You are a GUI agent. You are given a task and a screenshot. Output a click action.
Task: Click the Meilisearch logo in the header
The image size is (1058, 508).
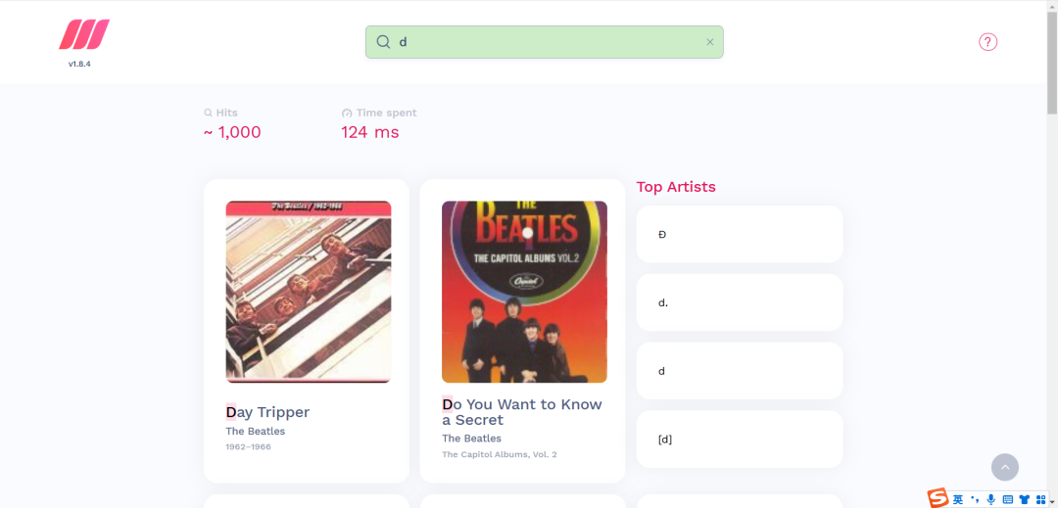point(83,34)
